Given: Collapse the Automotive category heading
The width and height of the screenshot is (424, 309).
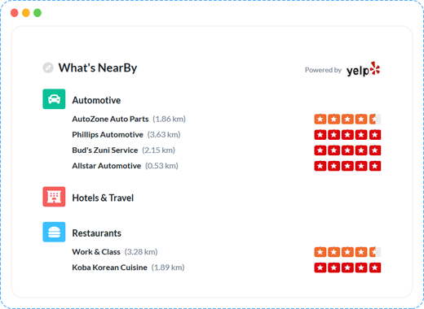Looking at the screenshot, I should (96, 100).
